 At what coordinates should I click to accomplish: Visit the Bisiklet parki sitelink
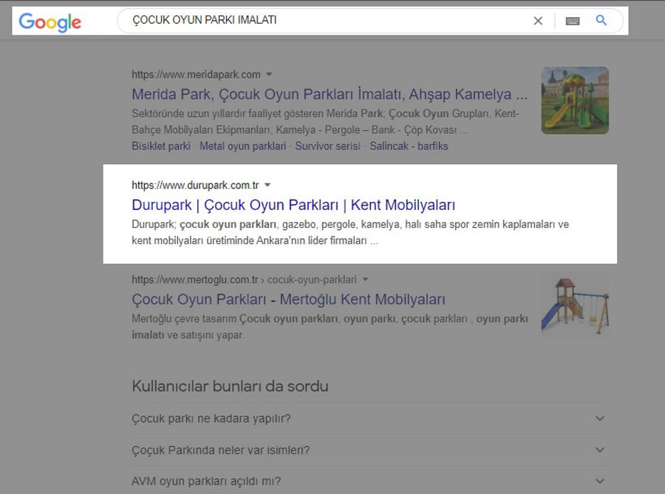click(161, 146)
